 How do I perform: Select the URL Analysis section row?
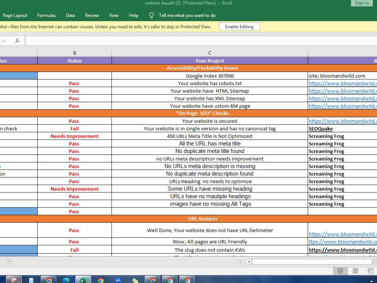(188, 219)
